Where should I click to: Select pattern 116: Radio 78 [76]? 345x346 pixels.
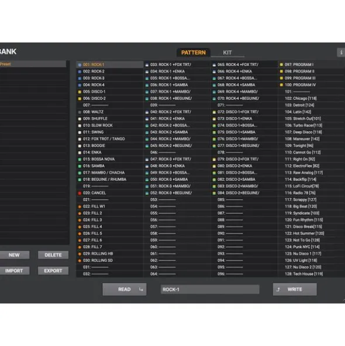tap(312, 193)
